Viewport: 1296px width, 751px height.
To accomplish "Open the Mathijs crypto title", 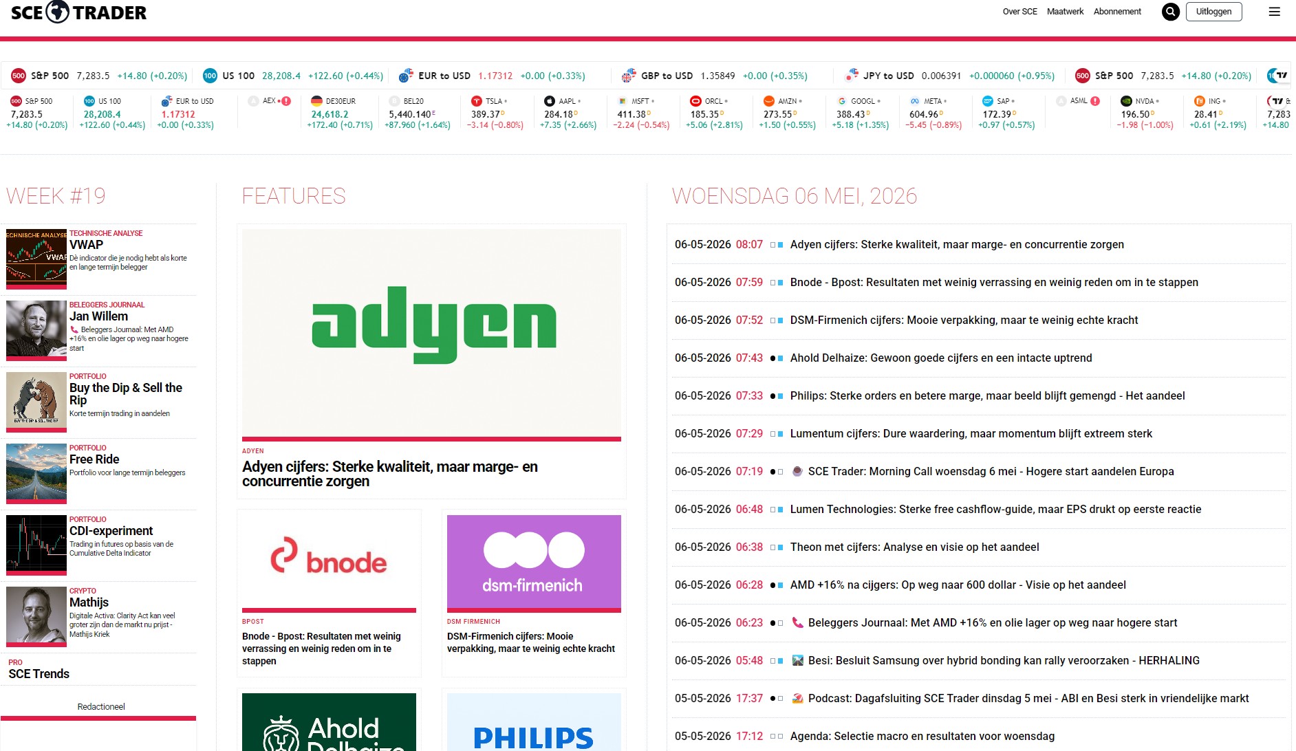I will [89, 602].
